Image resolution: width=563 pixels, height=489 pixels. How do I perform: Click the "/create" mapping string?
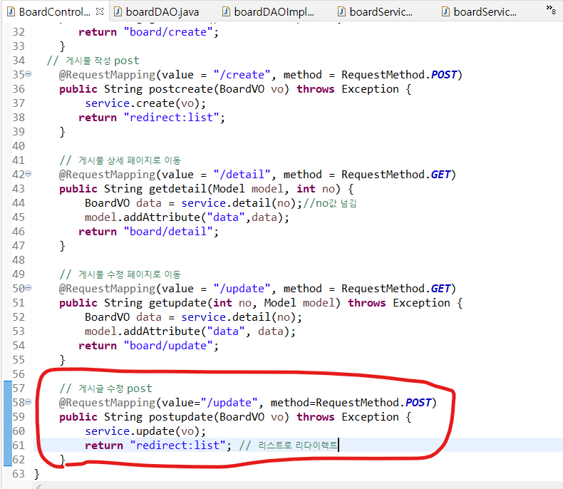(x=242, y=75)
